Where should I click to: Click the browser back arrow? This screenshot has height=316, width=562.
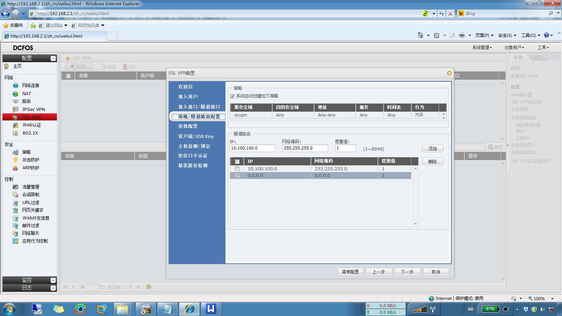point(6,13)
